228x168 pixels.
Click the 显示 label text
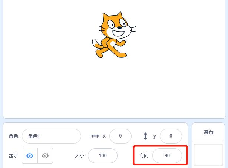13,156
